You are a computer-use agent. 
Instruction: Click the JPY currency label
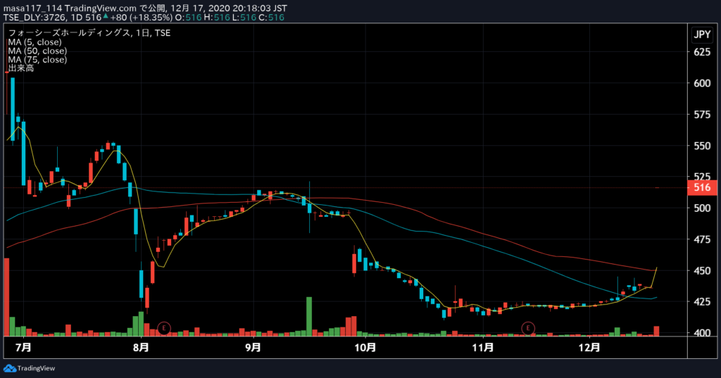(702, 34)
